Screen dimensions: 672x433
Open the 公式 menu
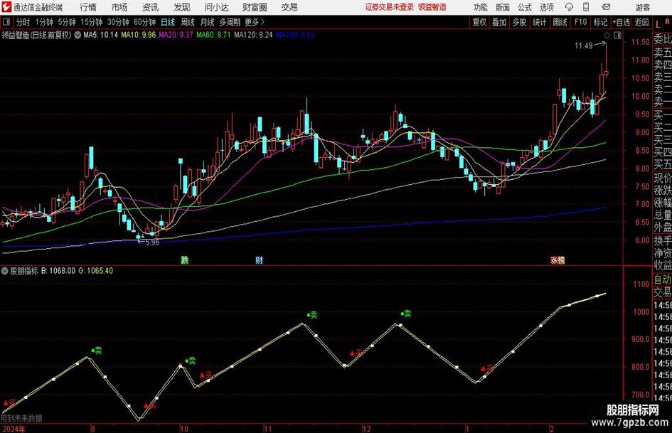point(524,7)
